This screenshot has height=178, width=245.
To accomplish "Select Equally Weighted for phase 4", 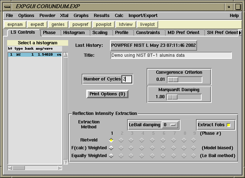I will pyautogui.click(x=142, y=156).
